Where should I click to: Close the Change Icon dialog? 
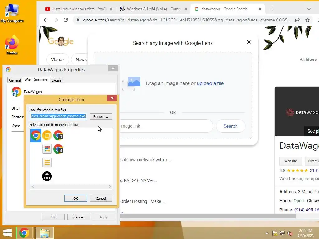coord(112,98)
